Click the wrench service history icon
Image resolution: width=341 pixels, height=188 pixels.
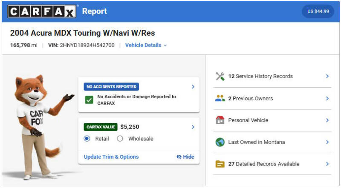pyautogui.click(x=220, y=76)
